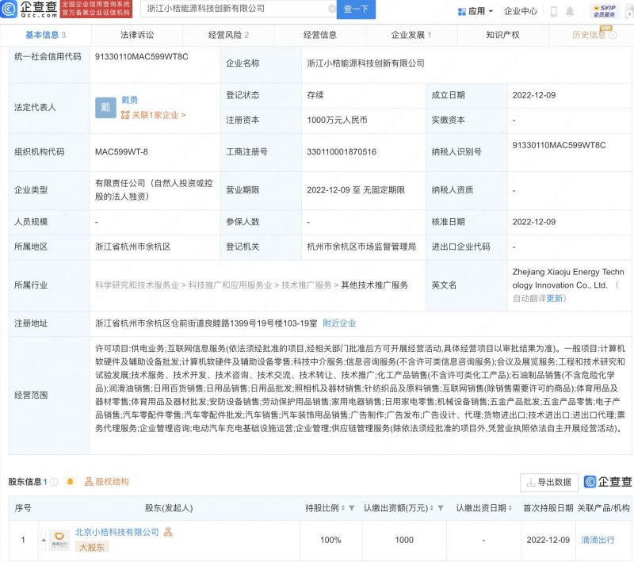Viewport: 634px width, 562px height.
Task: Open the 关联1家企业 link
Action: (153, 115)
